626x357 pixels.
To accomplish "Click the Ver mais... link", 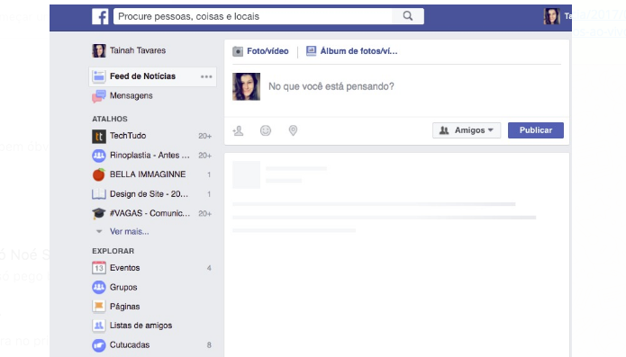I will click(130, 231).
